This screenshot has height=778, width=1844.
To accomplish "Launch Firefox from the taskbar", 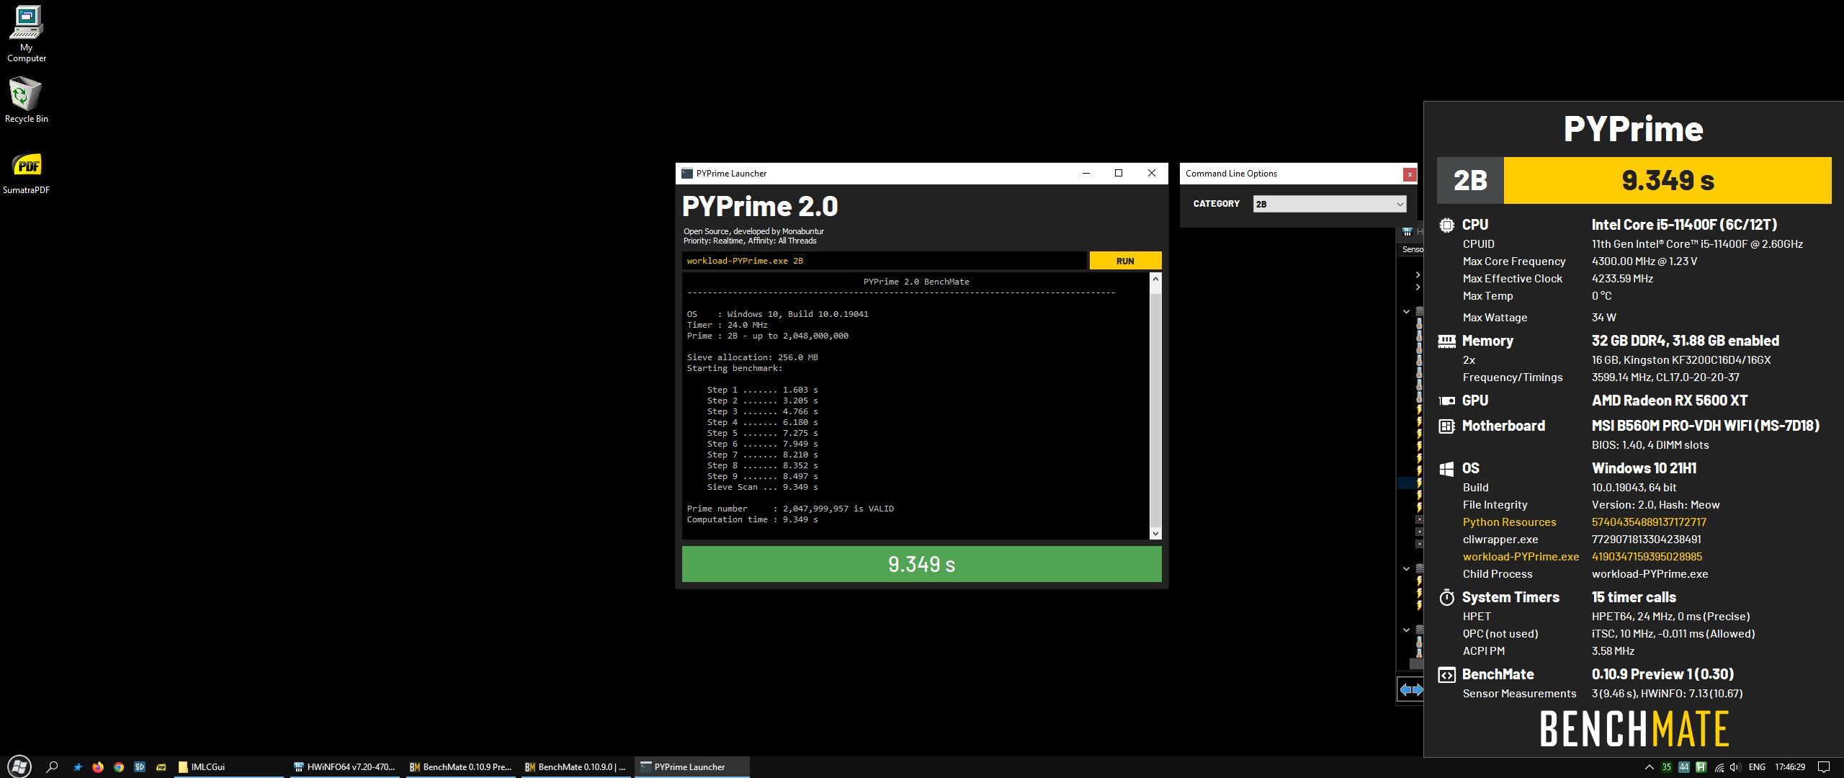I will [98, 766].
